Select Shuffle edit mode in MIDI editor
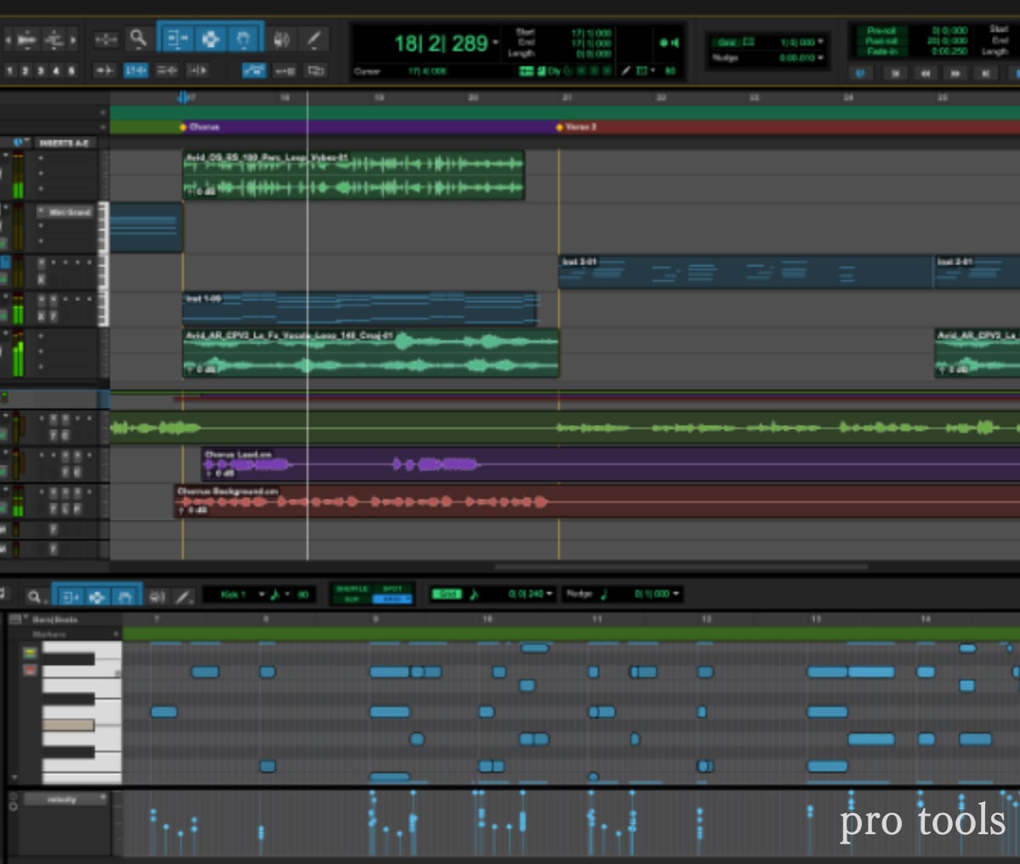This screenshot has height=864, width=1020. click(351, 588)
